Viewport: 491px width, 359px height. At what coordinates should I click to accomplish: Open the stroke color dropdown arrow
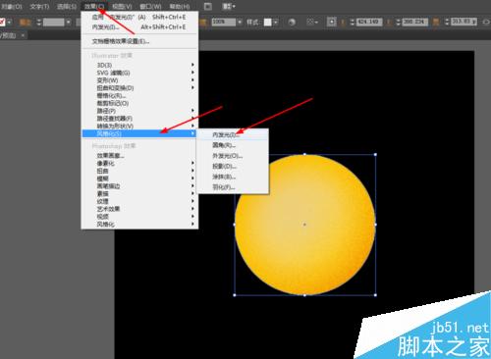pos(9,23)
